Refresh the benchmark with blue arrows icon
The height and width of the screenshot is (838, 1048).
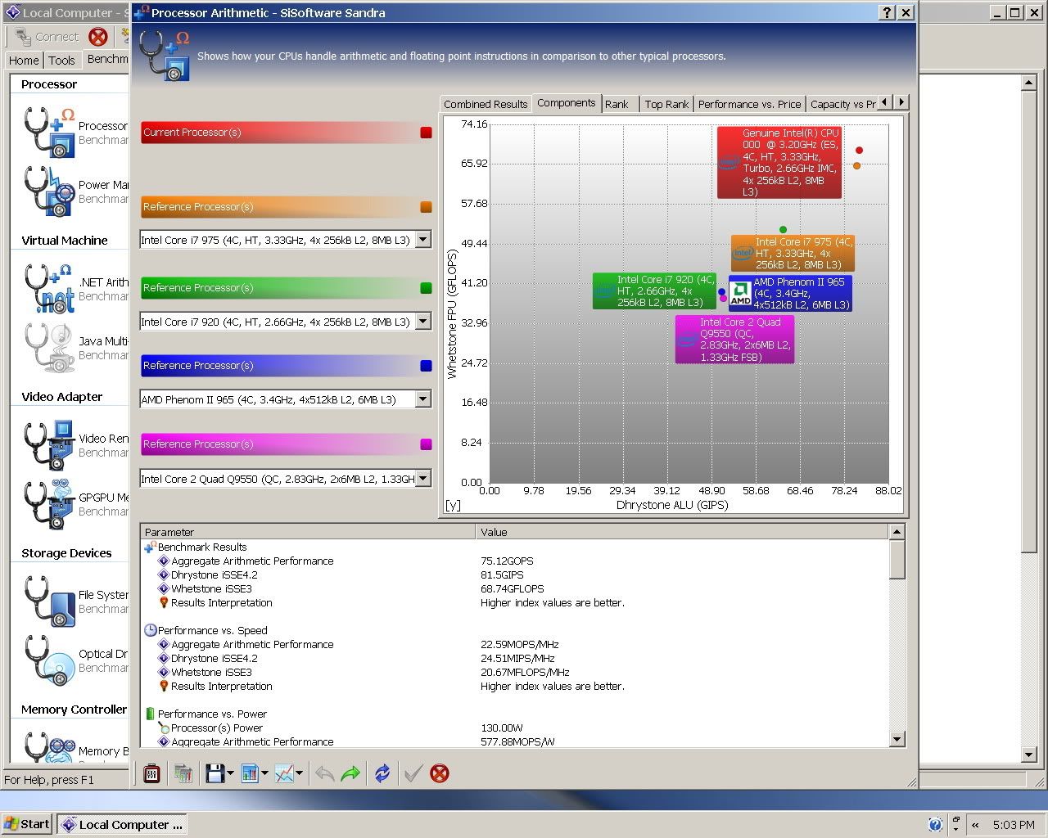382,773
